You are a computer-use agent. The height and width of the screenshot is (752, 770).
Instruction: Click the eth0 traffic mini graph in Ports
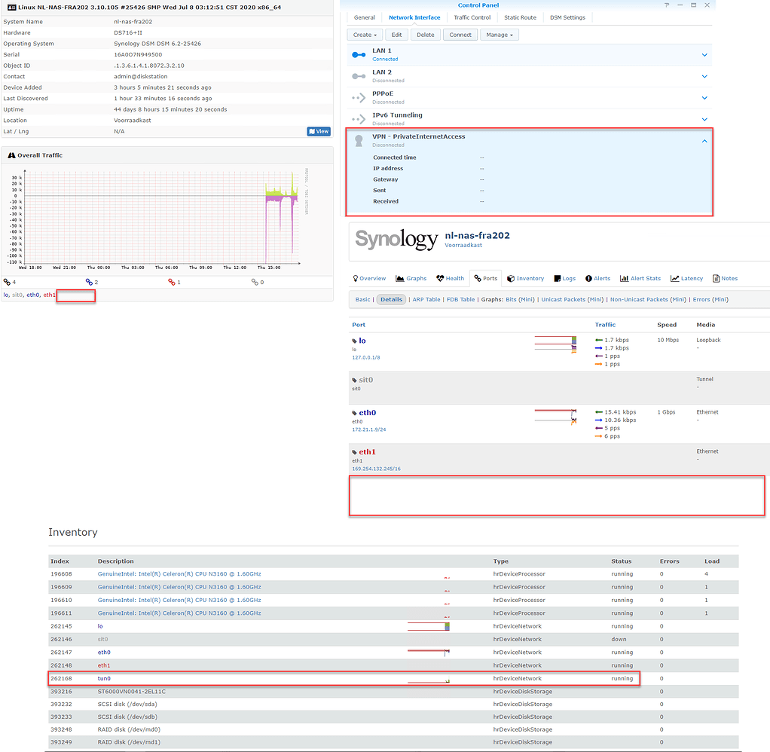coord(555,416)
